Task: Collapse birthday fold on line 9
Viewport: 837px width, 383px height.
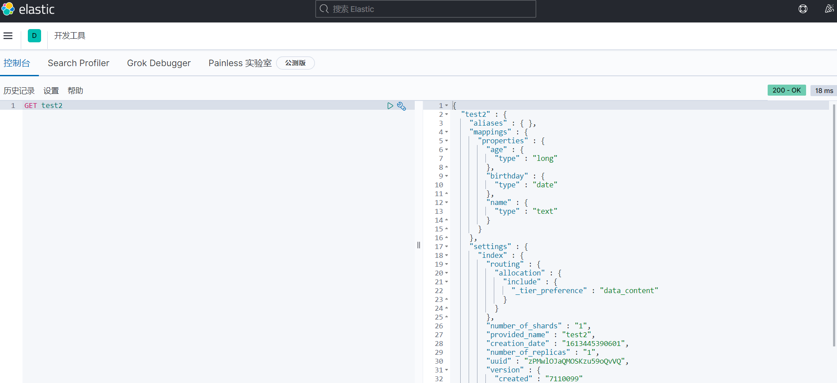Action: coord(447,176)
